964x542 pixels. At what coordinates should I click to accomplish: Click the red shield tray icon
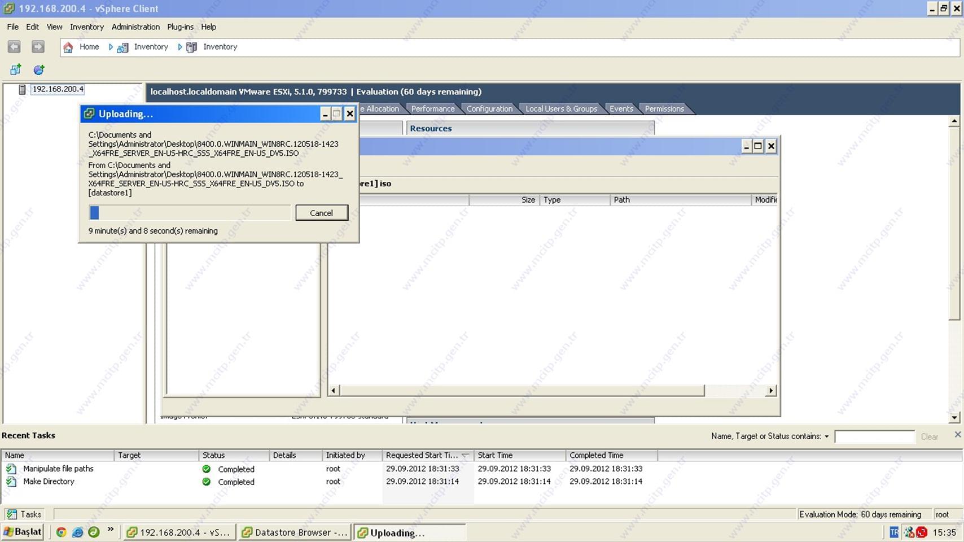922,532
